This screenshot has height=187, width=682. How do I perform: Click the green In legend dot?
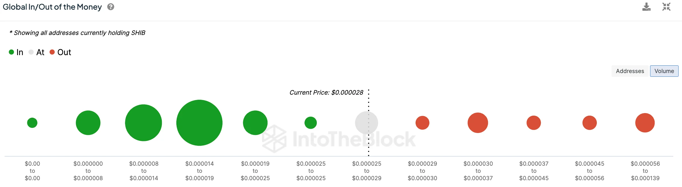(x=11, y=52)
